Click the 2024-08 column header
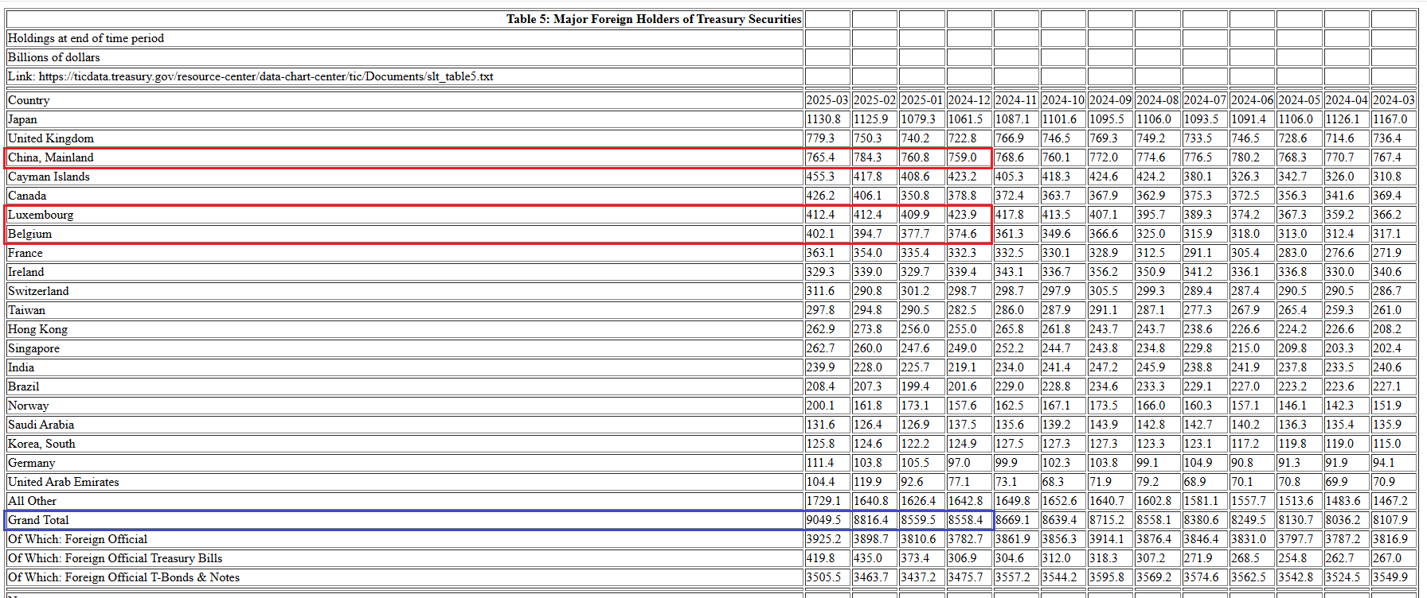Screen dimensions: 1427x598 coord(1158,100)
